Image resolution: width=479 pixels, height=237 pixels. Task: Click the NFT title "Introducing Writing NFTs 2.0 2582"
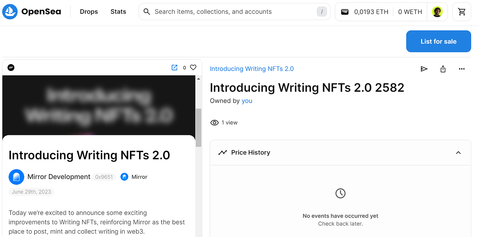[307, 88]
